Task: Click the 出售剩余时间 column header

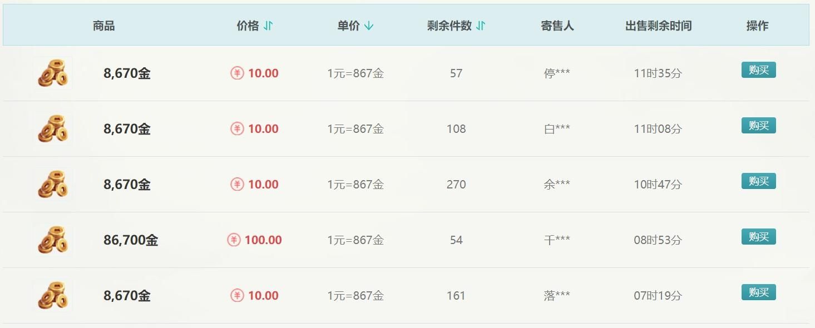Action: pos(658,26)
